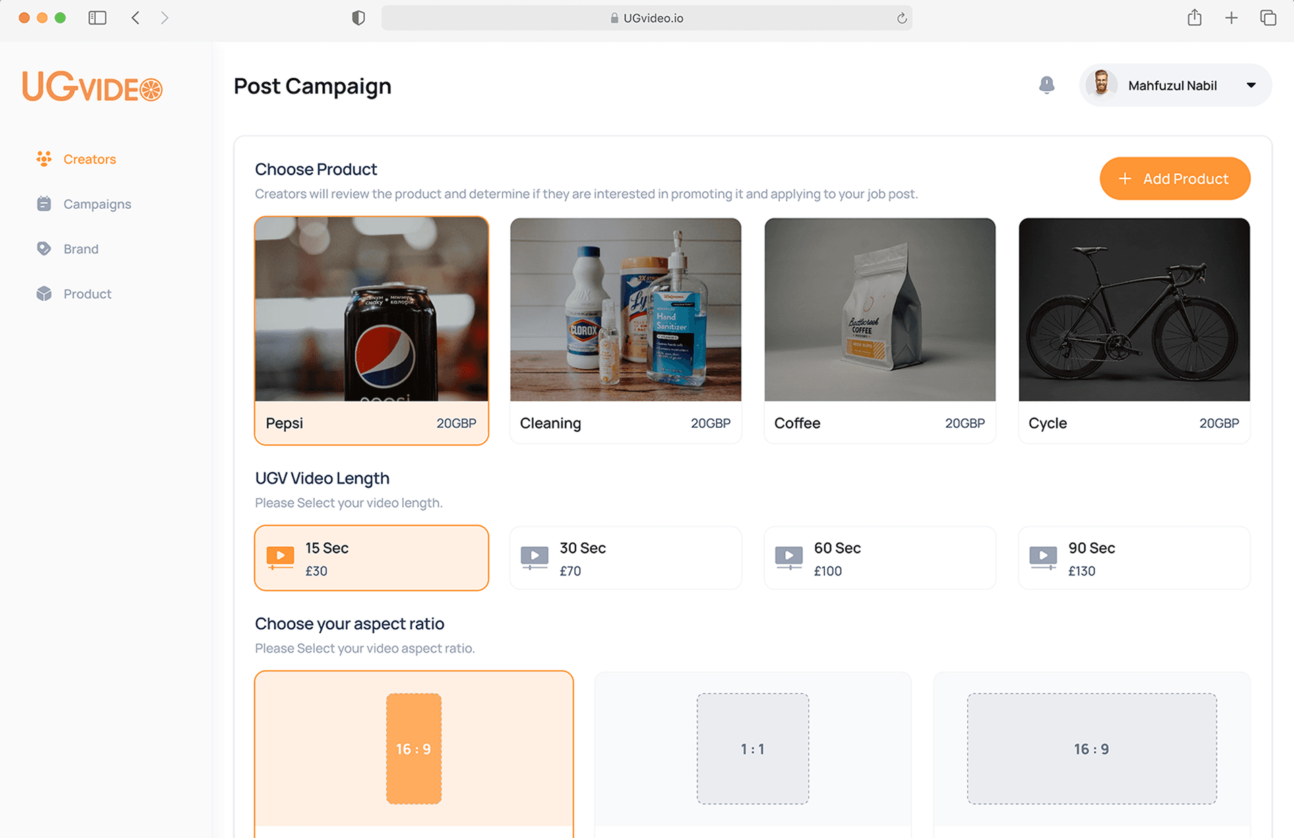Open the Campaigns sidebar menu
Viewport: 1294px width, 838px height.
(x=97, y=204)
